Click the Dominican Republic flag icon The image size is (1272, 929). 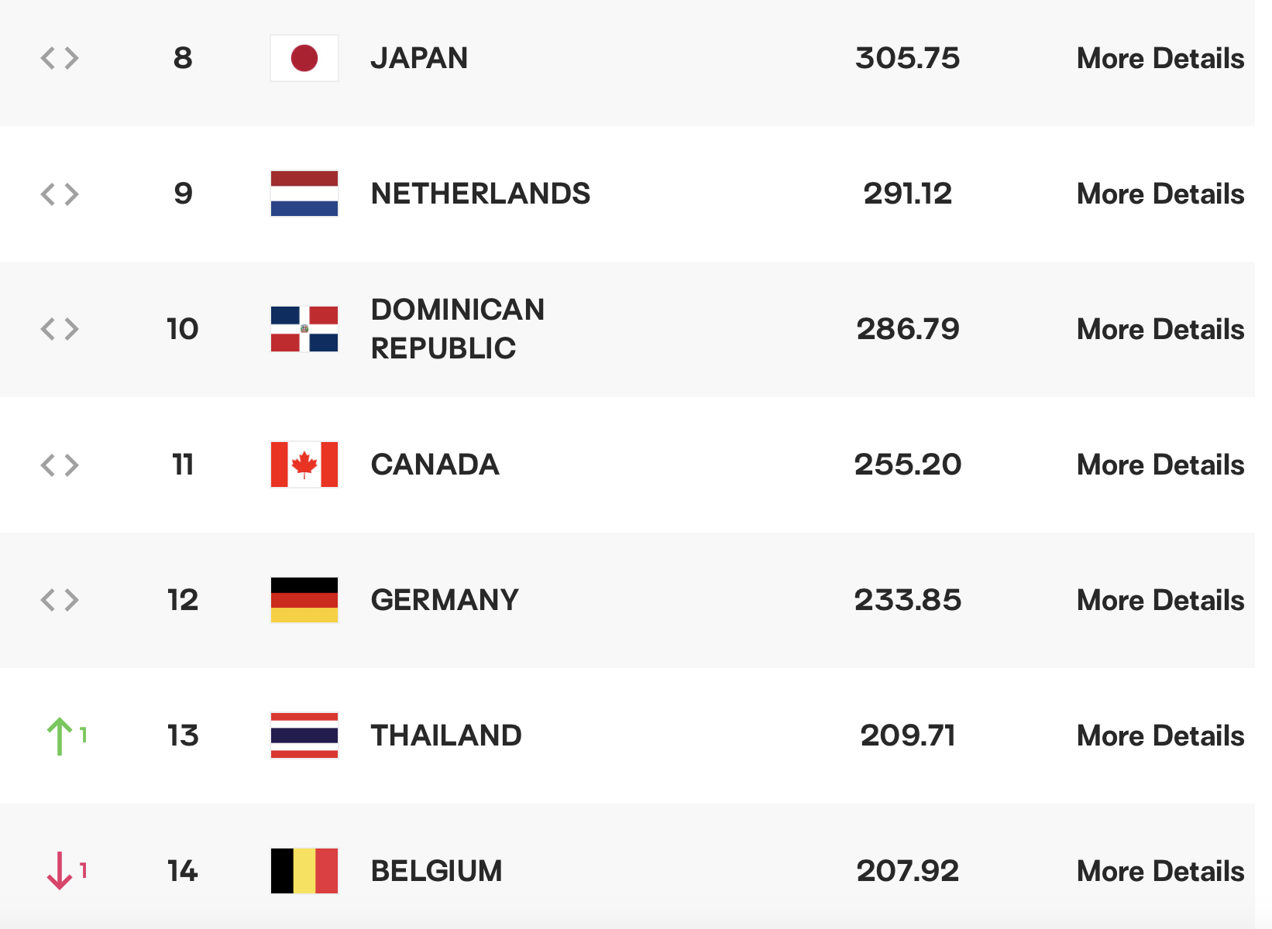[304, 329]
